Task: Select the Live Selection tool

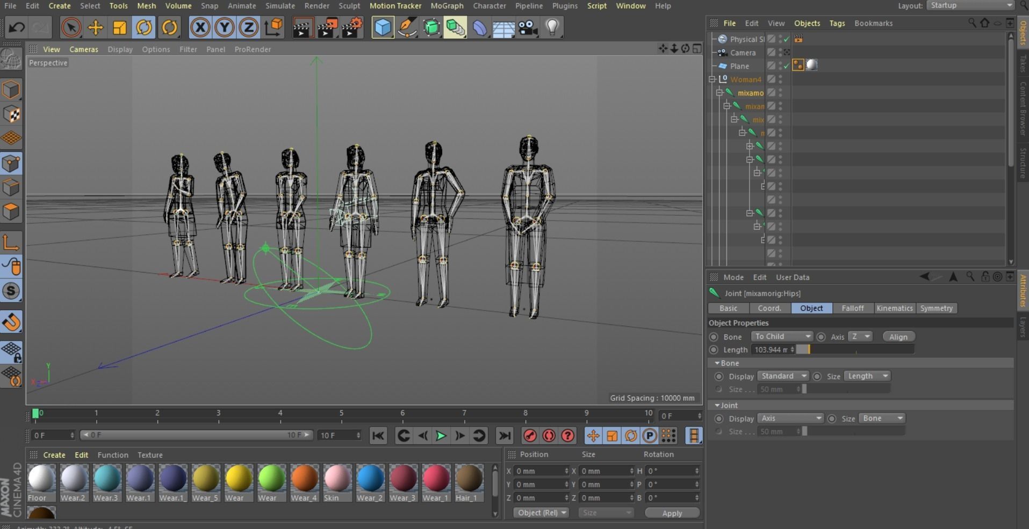Action: click(70, 27)
